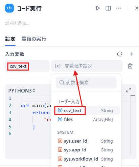The width and height of the screenshot is (139, 167).
Task: Open the three-dot more options menu
Action: tap(118, 8)
